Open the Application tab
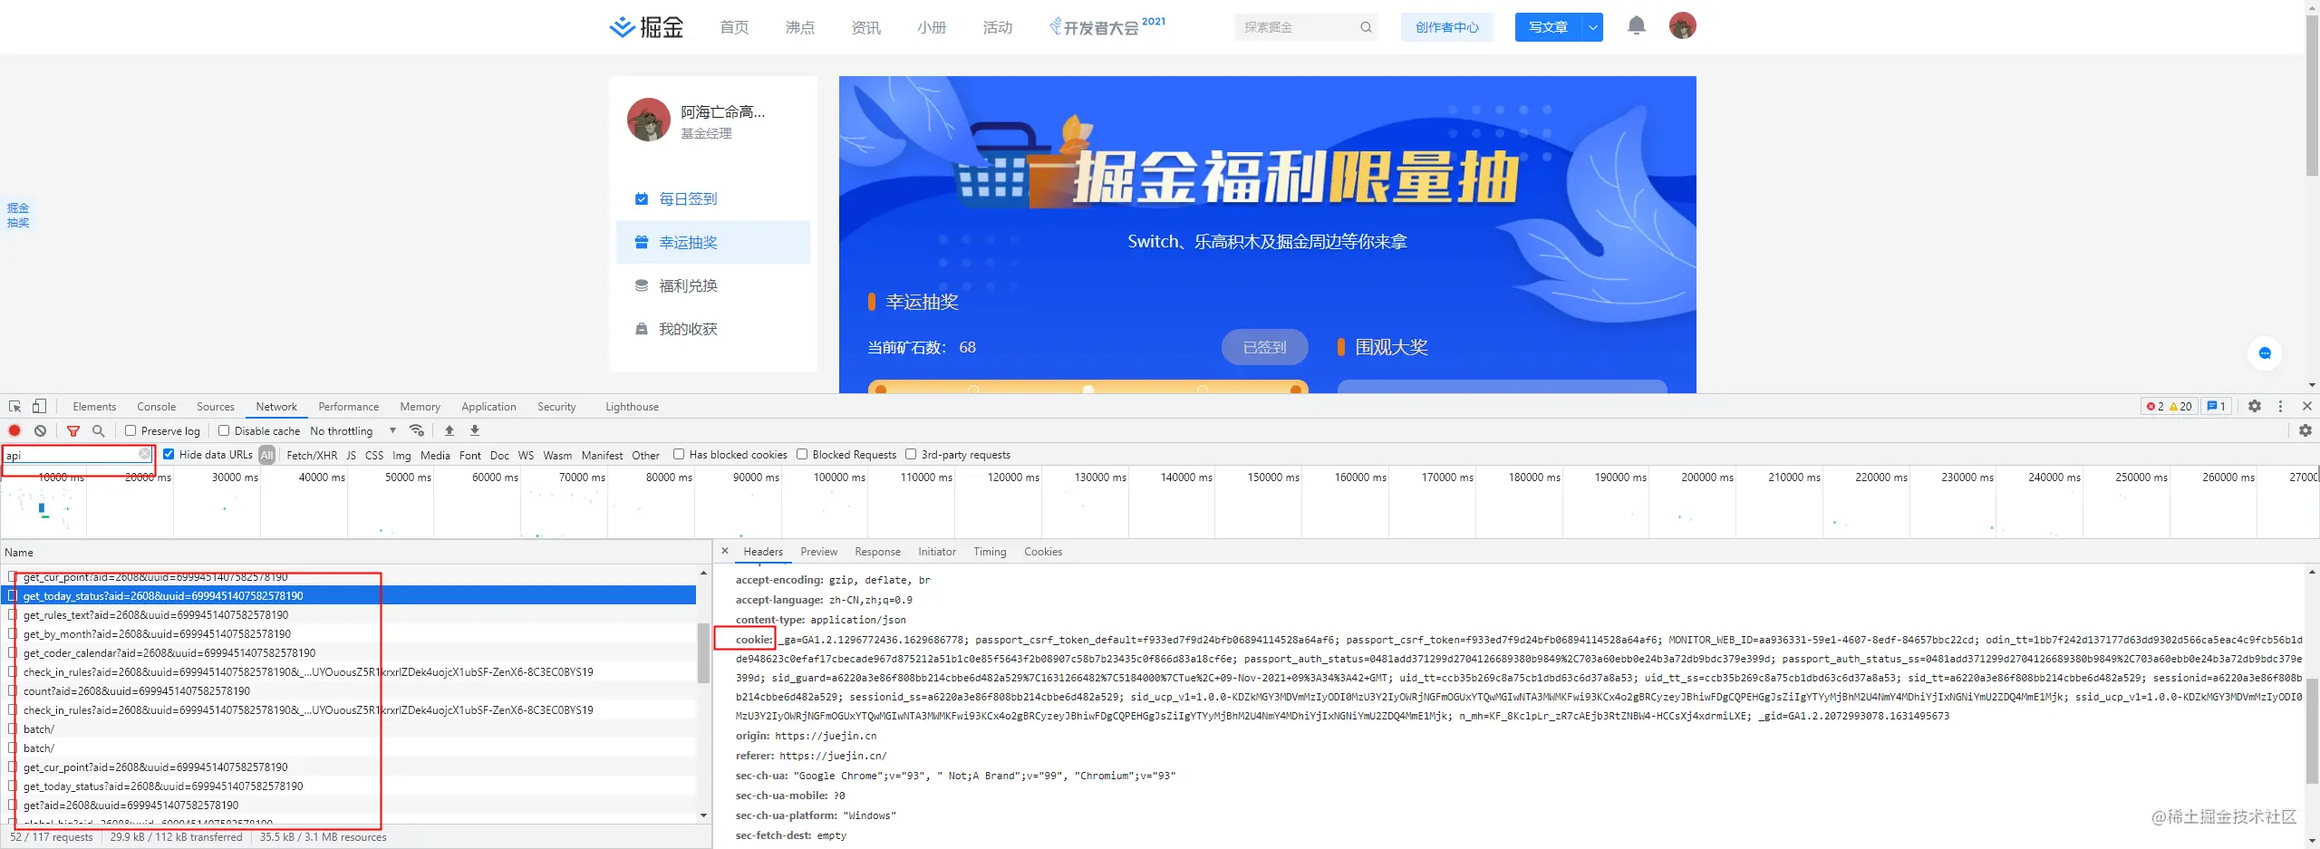Viewport: 2320px width, 849px height. click(x=488, y=407)
